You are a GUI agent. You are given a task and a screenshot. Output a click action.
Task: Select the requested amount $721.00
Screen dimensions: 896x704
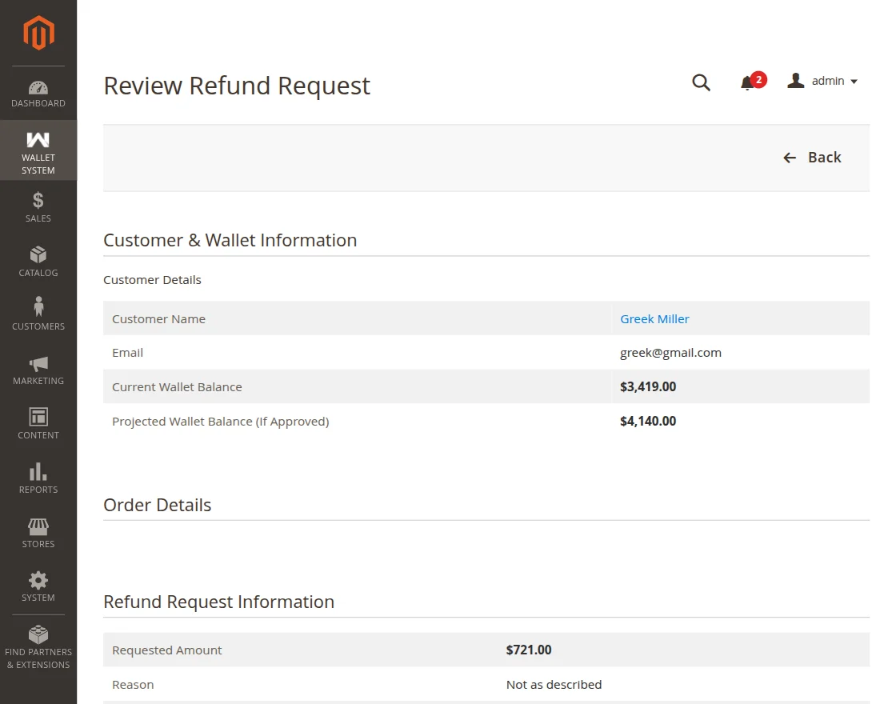pyautogui.click(x=529, y=650)
